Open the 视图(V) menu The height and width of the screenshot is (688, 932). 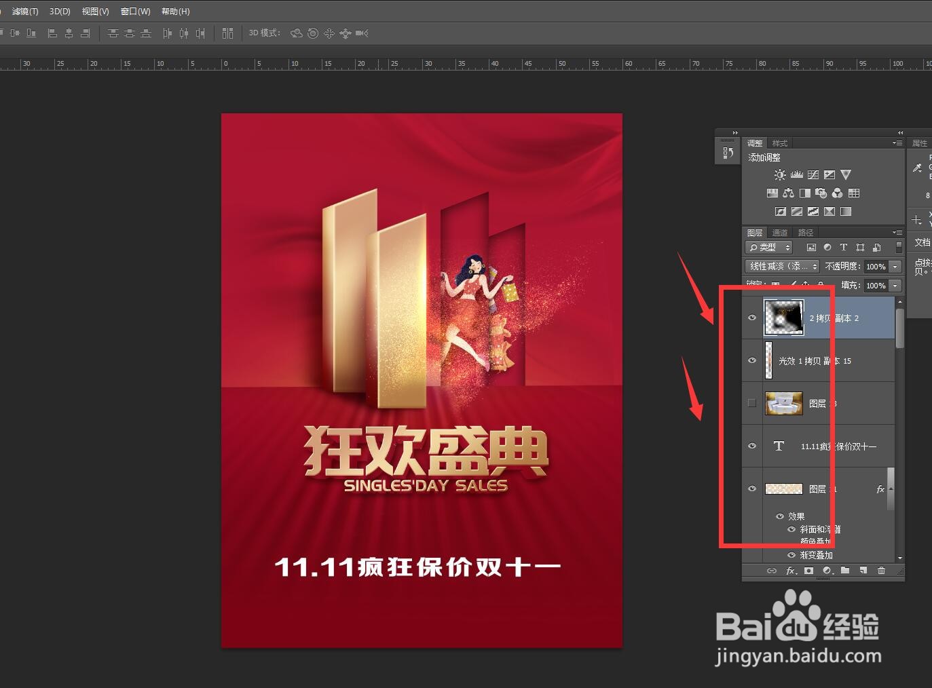[x=95, y=12]
